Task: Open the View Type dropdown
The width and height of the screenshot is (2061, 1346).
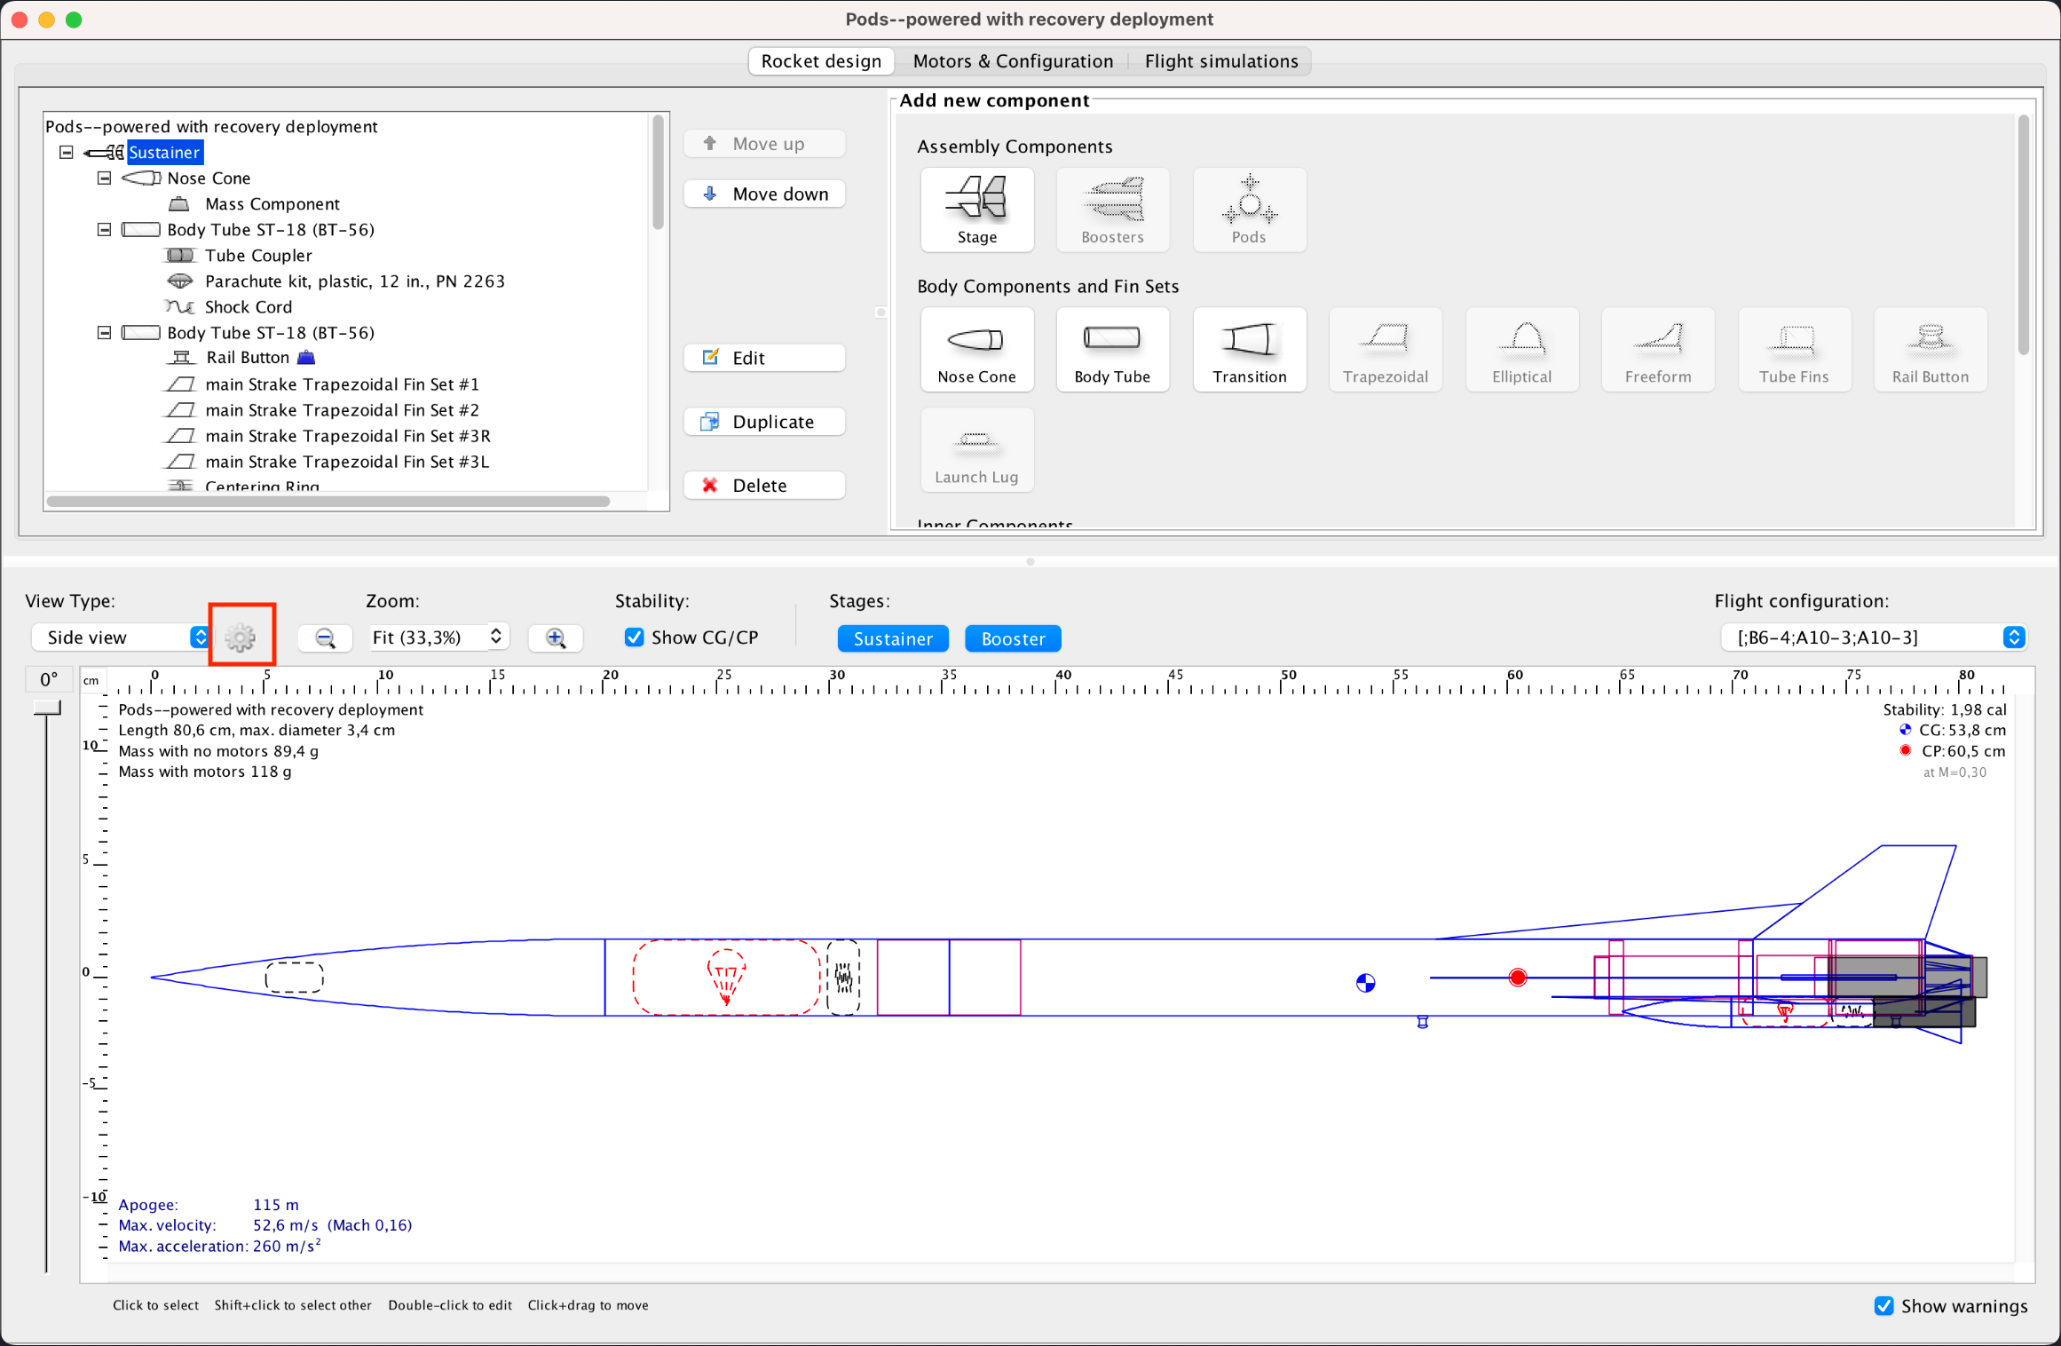Action: (122, 637)
